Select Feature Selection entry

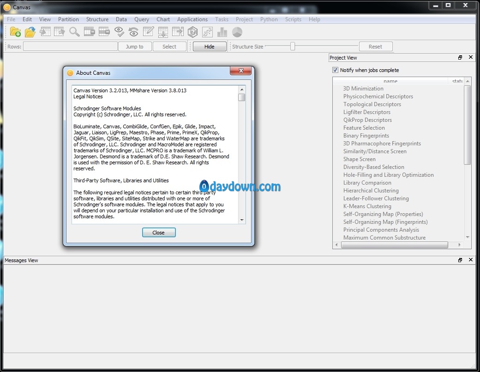click(364, 128)
